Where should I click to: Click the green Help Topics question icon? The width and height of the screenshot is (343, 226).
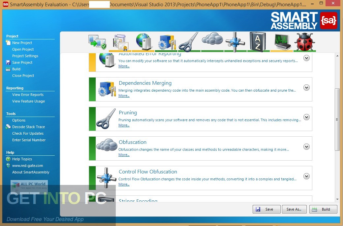tap(8, 159)
